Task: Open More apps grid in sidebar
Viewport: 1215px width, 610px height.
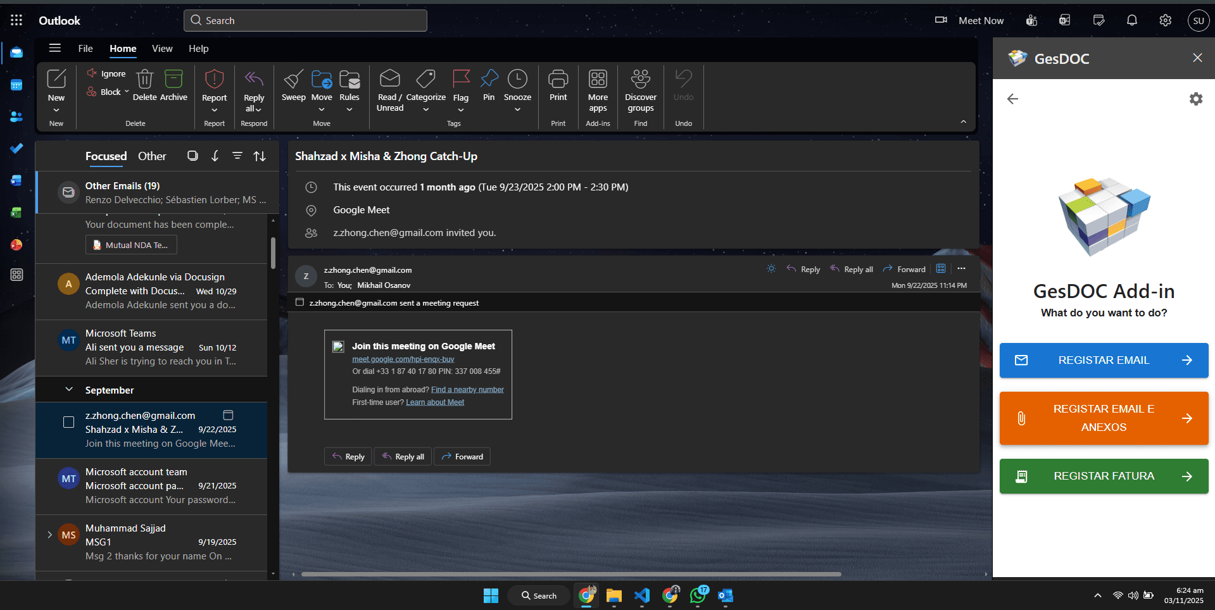Action: 16,275
